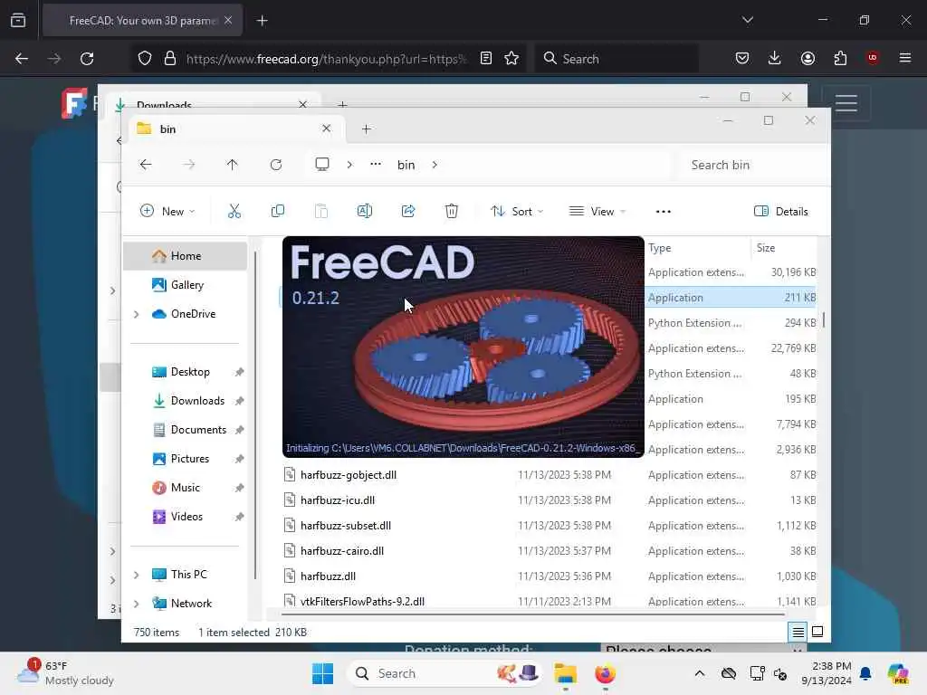This screenshot has width=927, height=695.
Task: Click the address bar ellipsis for hidden folders
Action: coord(376,164)
